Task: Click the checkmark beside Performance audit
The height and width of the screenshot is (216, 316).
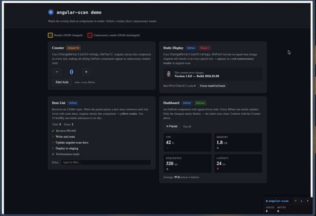Action: [53, 154]
